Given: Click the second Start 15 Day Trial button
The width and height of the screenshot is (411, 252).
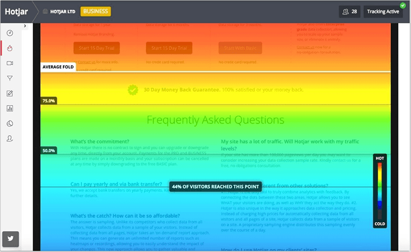Looking at the screenshot, I should click(x=169, y=48).
